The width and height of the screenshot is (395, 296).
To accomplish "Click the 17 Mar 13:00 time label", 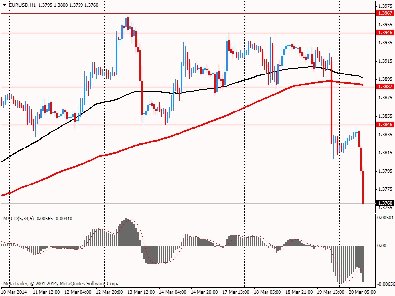I will pos(236,292).
